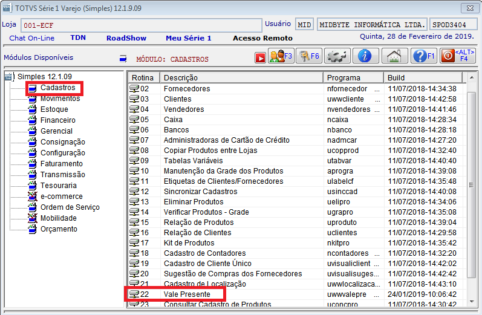Select the Sincronizar Cadastros routine

pyautogui.click(x=200, y=192)
